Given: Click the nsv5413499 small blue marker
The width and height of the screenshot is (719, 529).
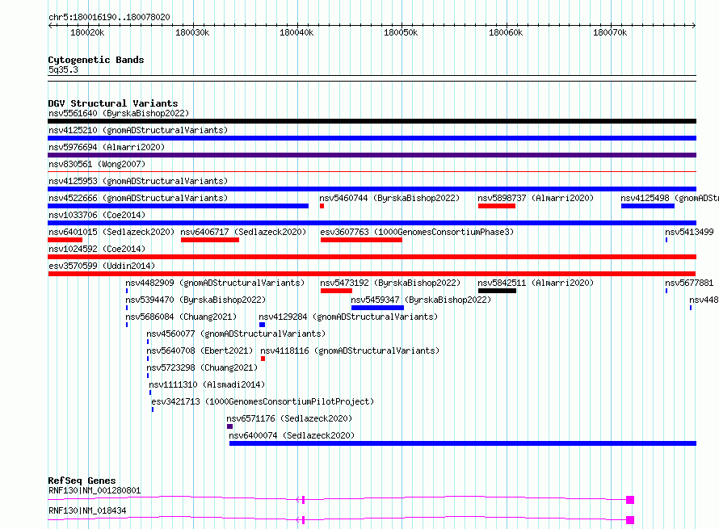Looking at the screenshot, I should coord(666,240).
